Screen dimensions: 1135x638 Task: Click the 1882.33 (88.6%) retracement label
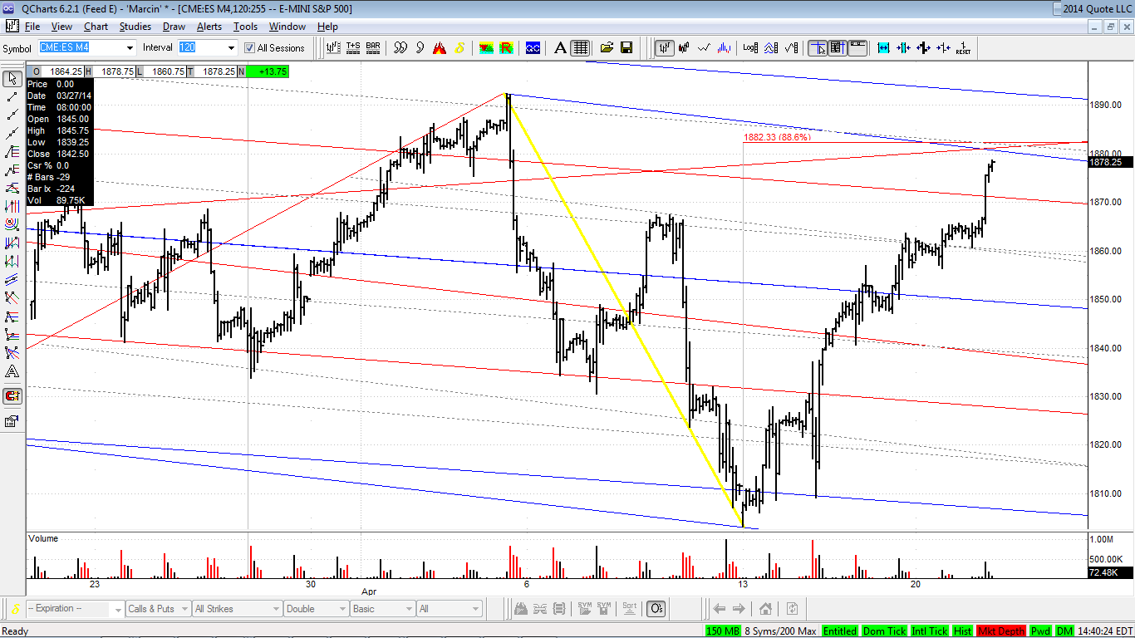[x=777, y=138]
